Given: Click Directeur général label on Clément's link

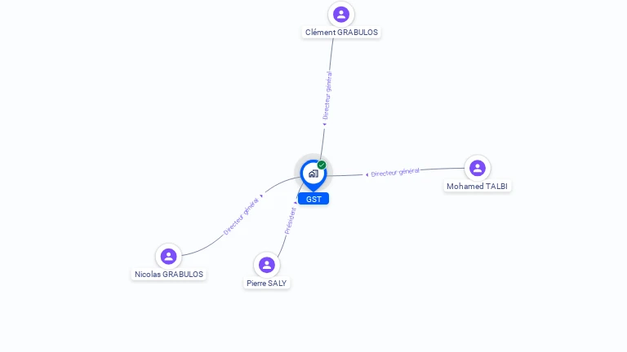Looking at the screenshot, I should [x=327, y=95].
